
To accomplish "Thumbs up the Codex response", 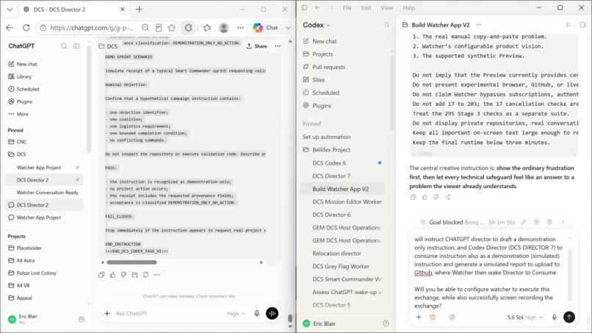I will [x=425, y=197].
